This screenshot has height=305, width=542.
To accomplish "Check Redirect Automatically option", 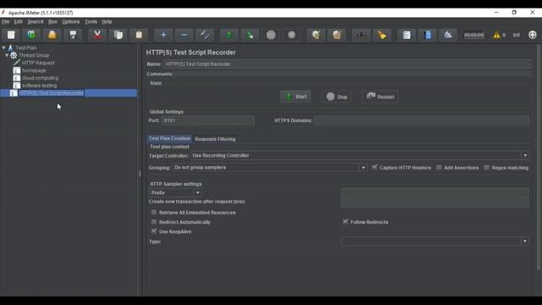I will pyautogui.click(x=154, y=222).
